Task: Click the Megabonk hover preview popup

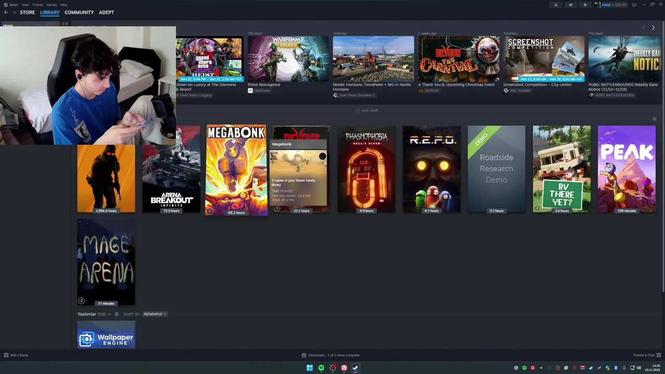Action: point(298,173)
